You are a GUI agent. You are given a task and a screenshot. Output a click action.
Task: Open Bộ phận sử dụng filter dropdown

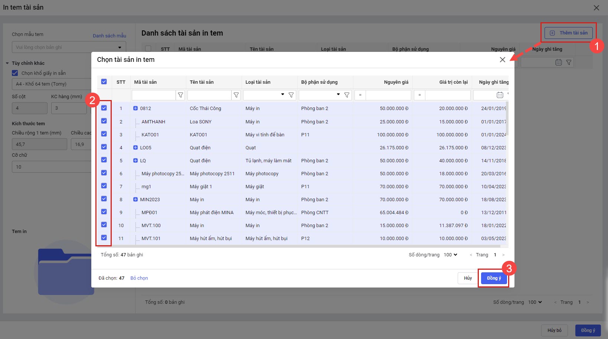pyautogui.click(x=338, y=95)
